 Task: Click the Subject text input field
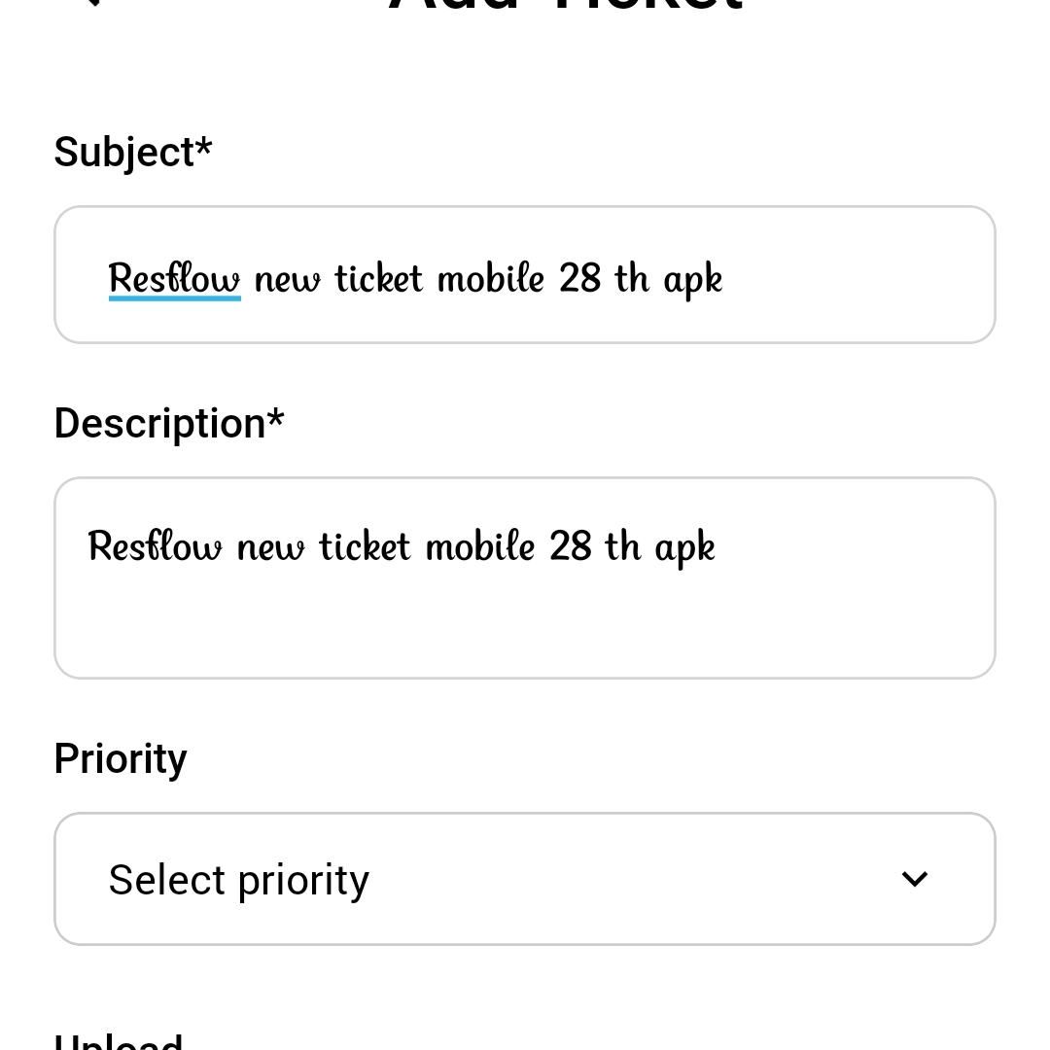pyautogui.click(x=856, y=276)
